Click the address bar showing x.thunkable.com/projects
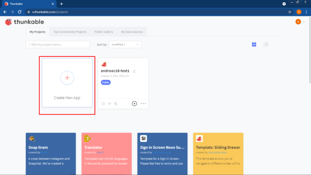The height and width of the screenshot is (175, 311). (x=159, y=12)
